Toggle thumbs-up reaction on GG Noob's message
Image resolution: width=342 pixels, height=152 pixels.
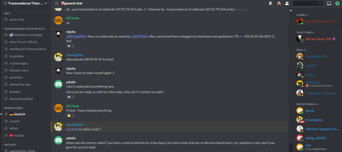tap(70, 115)
